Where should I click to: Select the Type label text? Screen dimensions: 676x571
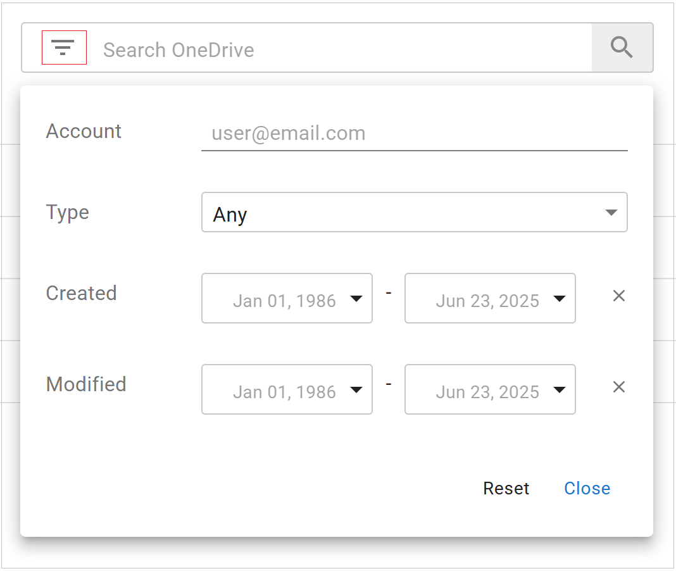pos(68,213)
